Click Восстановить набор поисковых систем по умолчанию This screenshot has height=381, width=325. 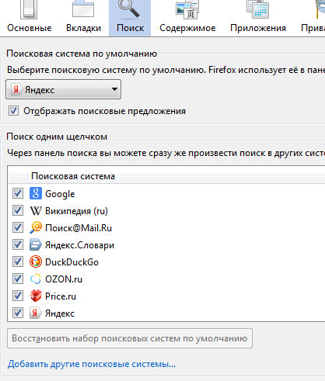[130, 338]
